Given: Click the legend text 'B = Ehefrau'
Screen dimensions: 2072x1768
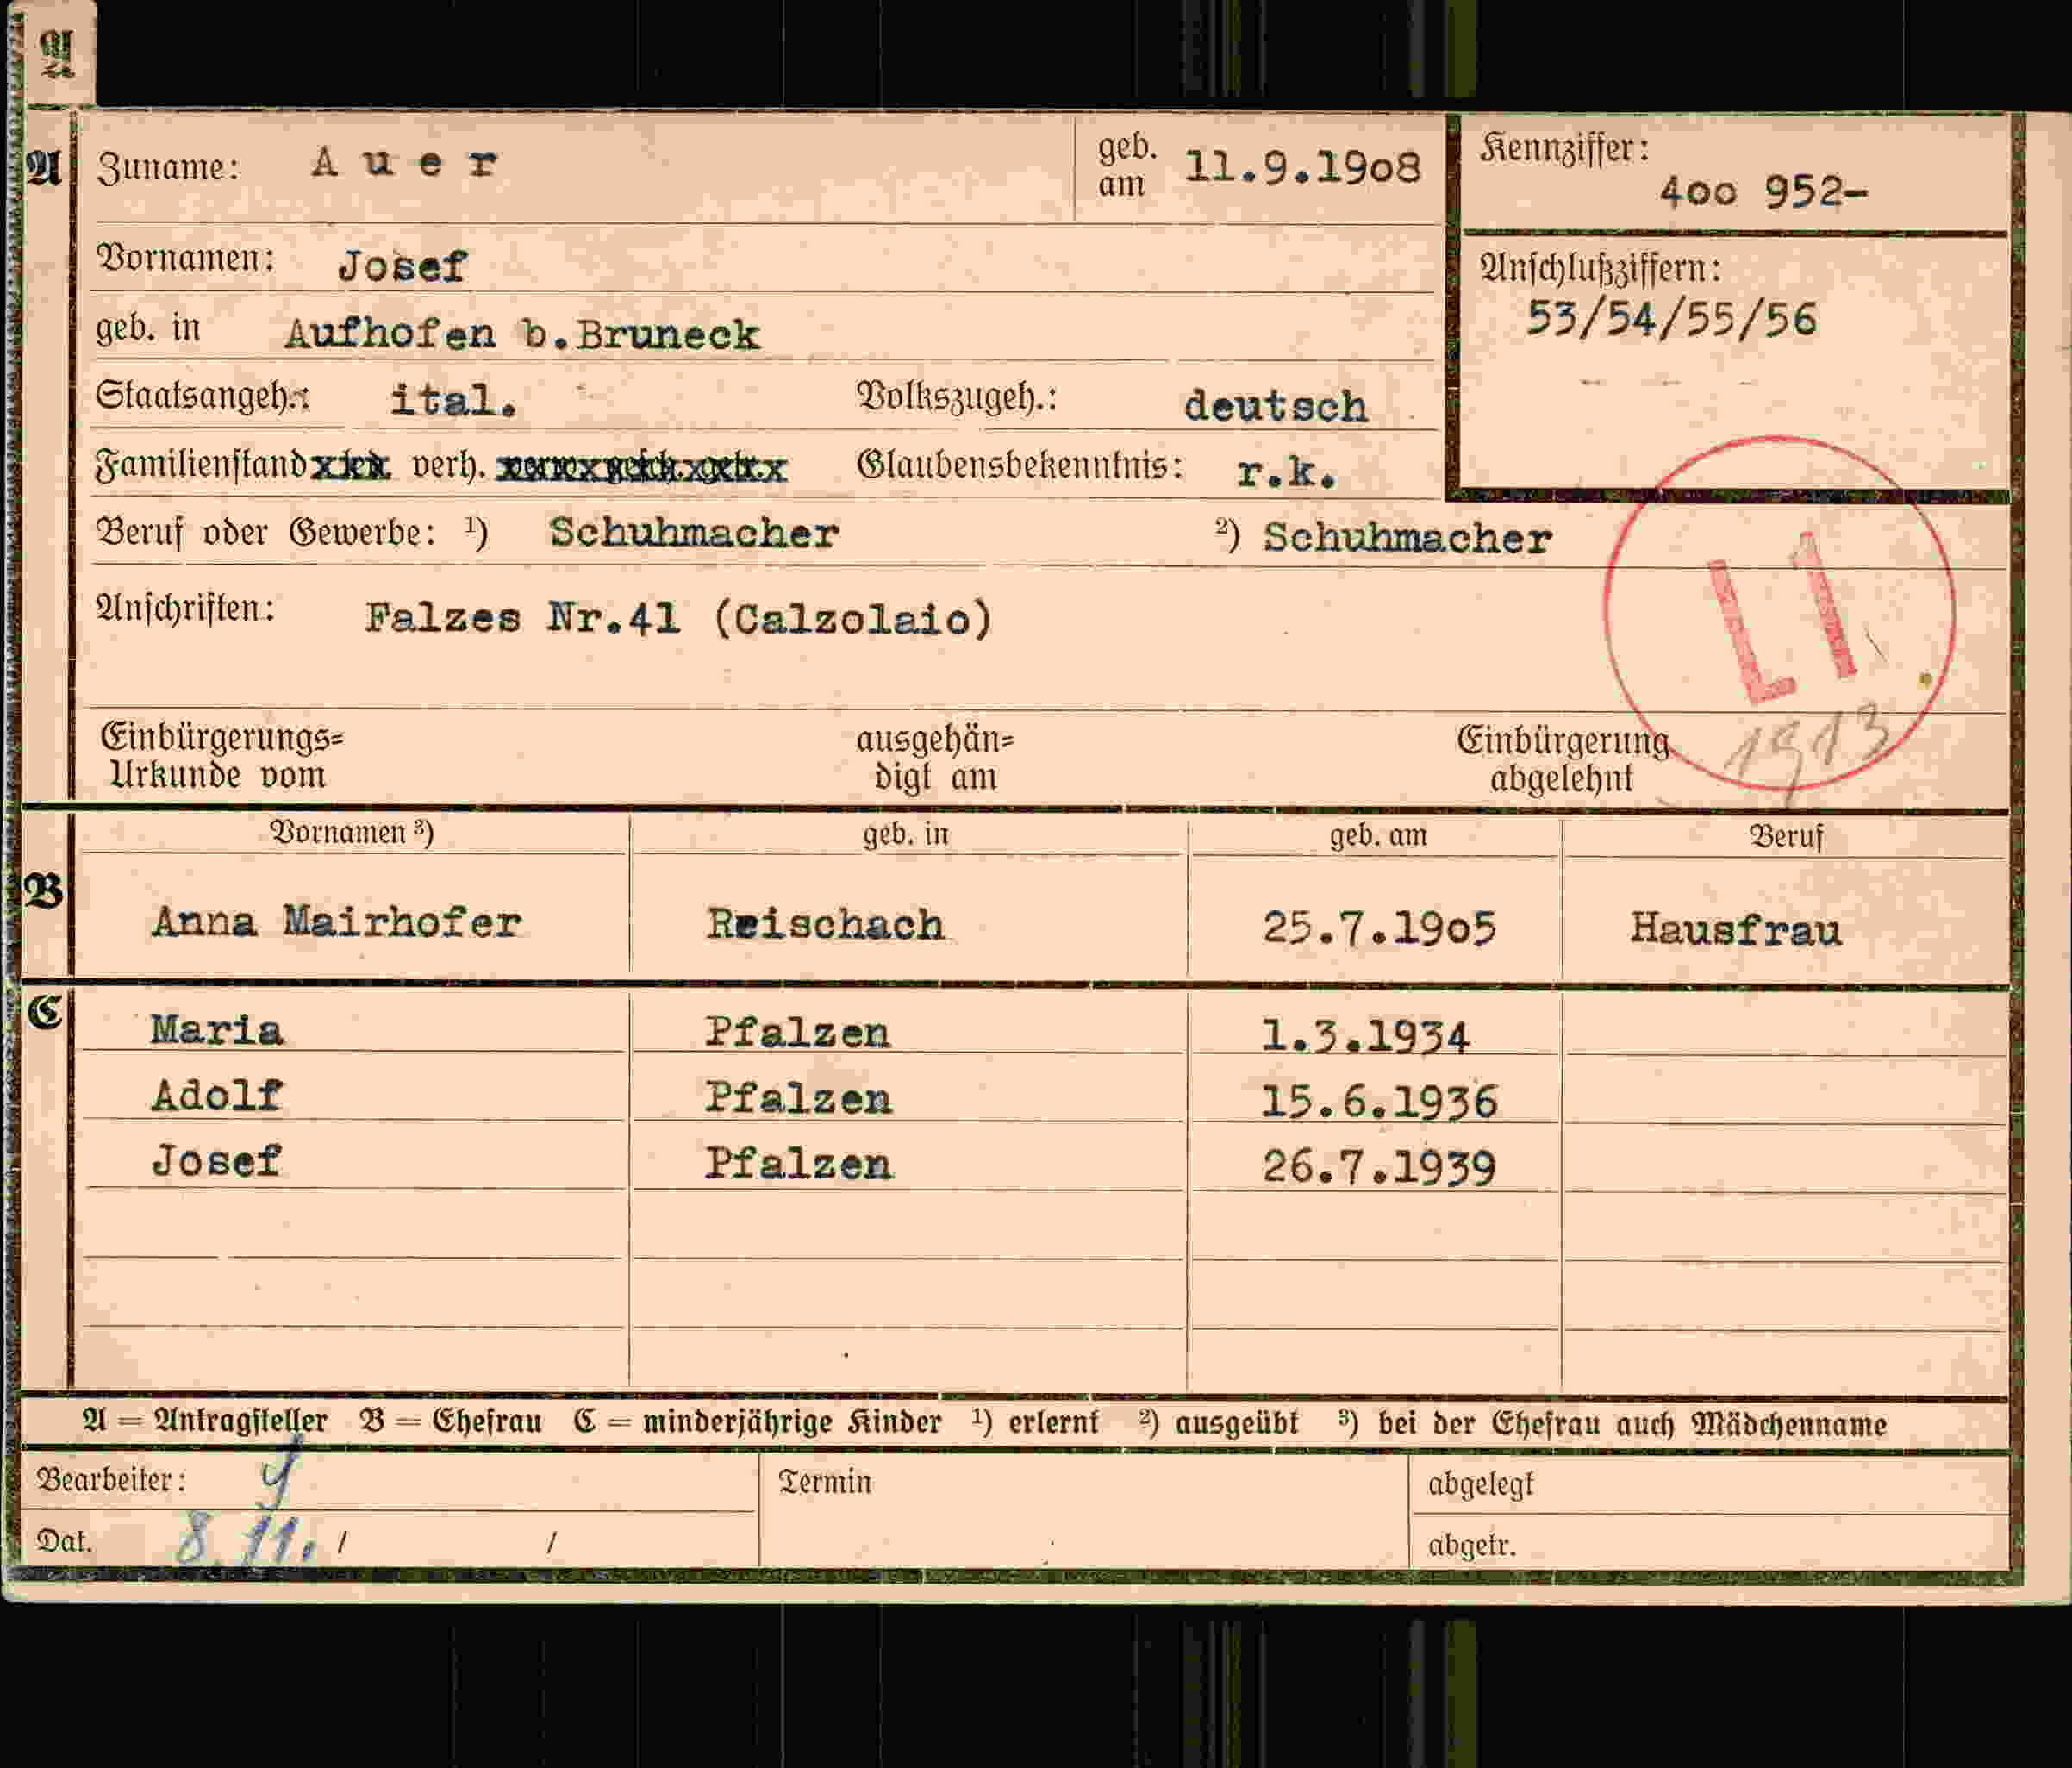Looking at the screenshot, I should (451, 1421).
